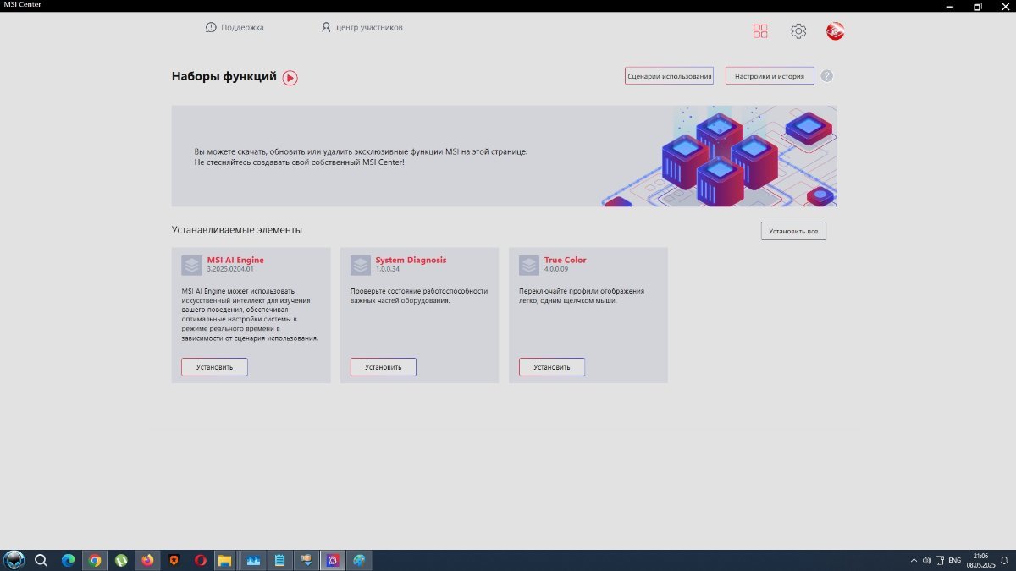Play the Наборы функций intro video
The image size is (1016, 571).
[290, 78]
